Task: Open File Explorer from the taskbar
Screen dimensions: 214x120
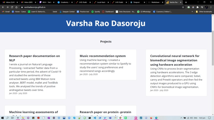Action: point(23,118)
